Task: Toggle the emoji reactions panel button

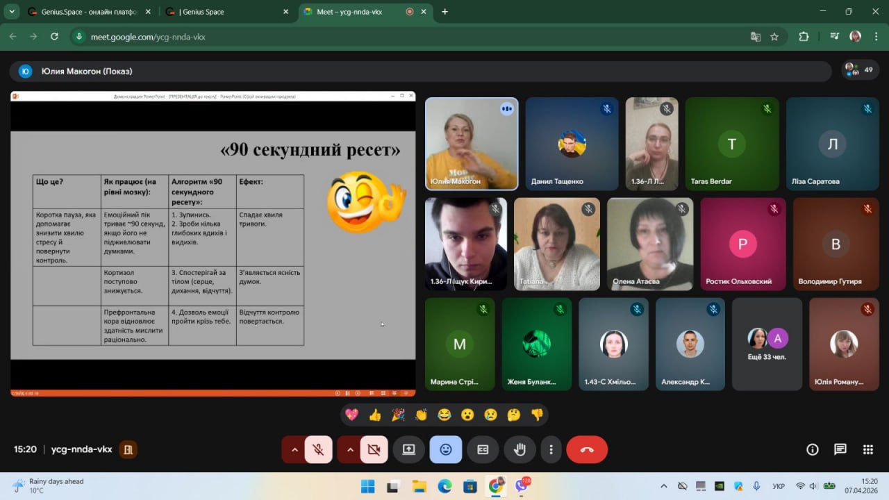Action: (446, 449)
